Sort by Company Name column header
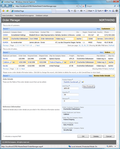120x149 pixels. (x=16, y=32)
